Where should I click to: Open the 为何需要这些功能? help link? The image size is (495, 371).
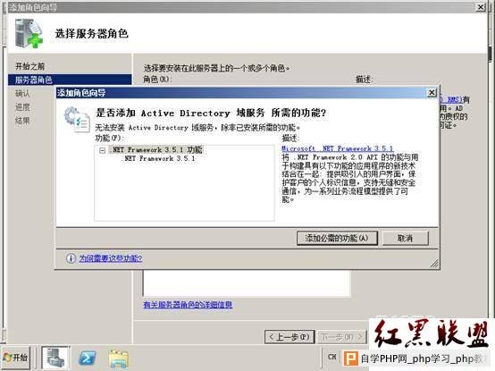point(111,258)
